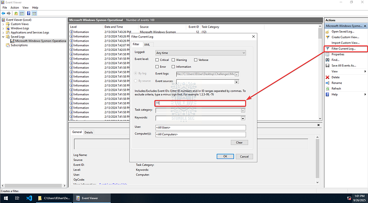This screenshot has height=203, width=368.
Task: Toggle the Show/Hide Console Tree toolbar icon
Action: (x=22, y=13)
